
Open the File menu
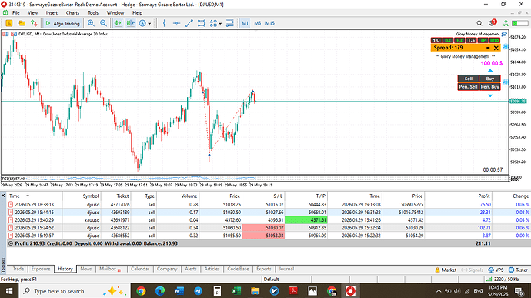(x=16, y=13)
